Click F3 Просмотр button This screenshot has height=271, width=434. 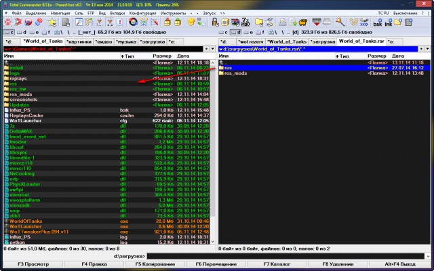[x=33, y=264]
